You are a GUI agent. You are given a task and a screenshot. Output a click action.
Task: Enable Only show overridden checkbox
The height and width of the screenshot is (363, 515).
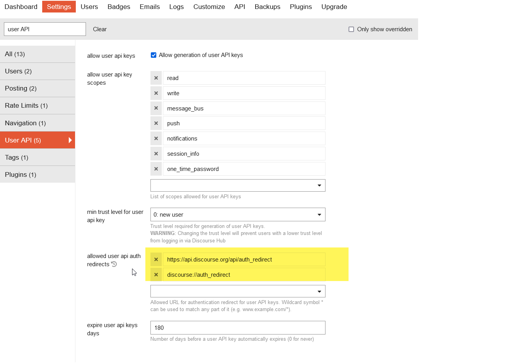click(351, 29)
